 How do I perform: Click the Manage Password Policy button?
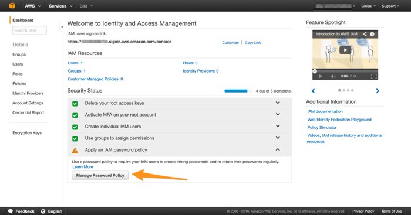coord(100,176)
